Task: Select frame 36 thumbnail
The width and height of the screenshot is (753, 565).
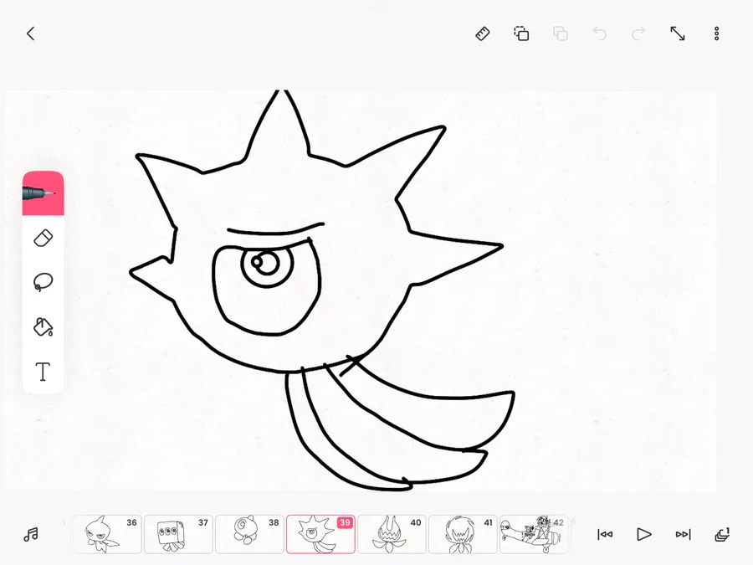Action: click(x=108, y=534)
